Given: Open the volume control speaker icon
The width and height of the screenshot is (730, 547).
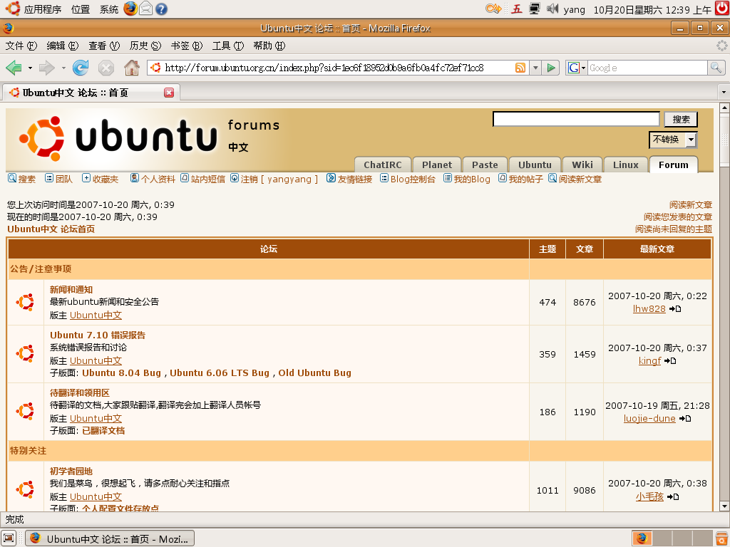Looking at the screenshot, I should [x=552, y=9].
